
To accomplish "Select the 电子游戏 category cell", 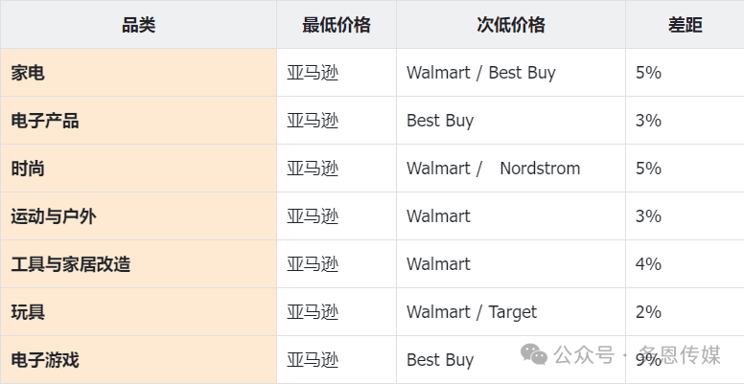I will 139,360.
